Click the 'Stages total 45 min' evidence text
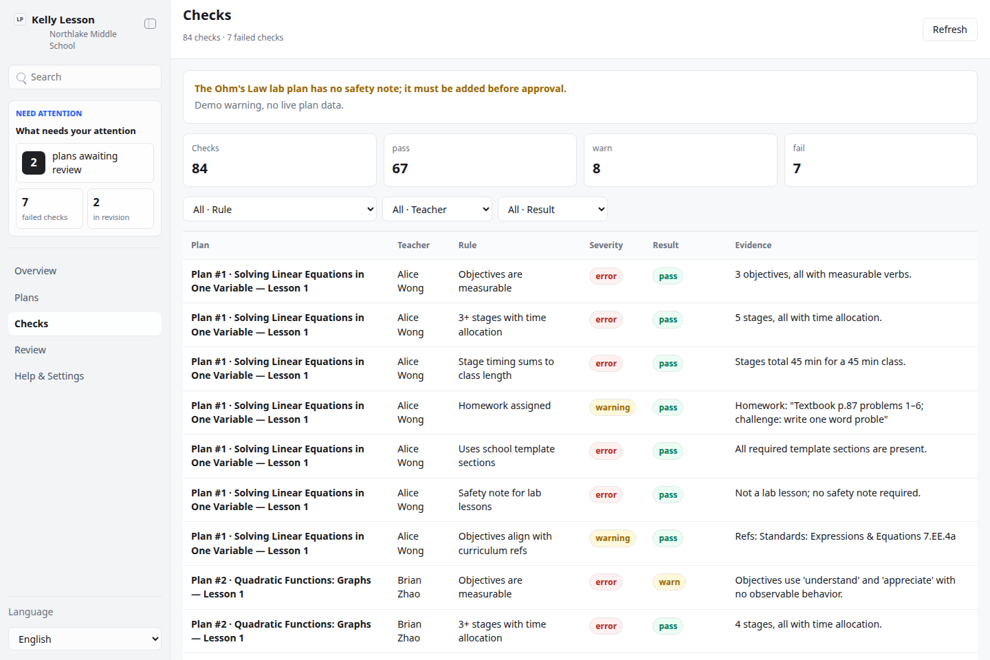Screen dimensions: 990x660 pyautogui.click(x=820, y=362)
